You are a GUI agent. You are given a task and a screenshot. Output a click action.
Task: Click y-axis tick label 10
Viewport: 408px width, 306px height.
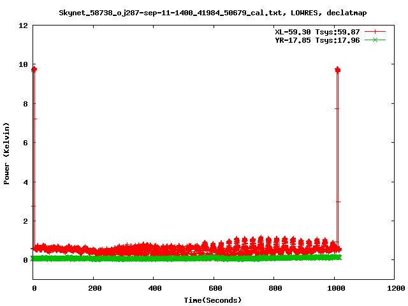click(x=23, y=64)
